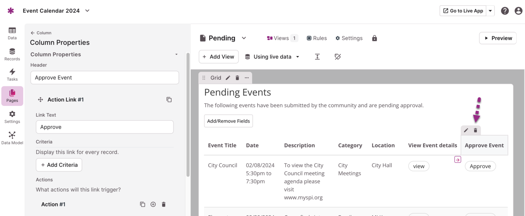Screen dimensions: 525x216
Task: Open the Pending page dropdown chevron
Action: point(244,38)
